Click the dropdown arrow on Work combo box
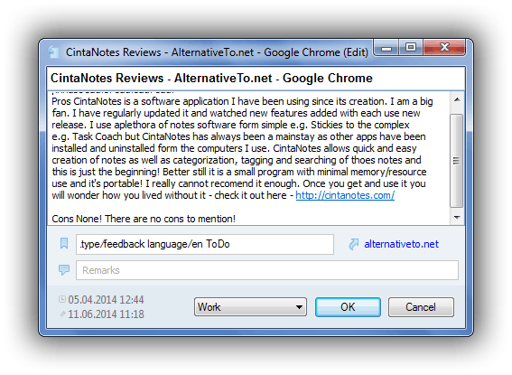 (299, 307)
